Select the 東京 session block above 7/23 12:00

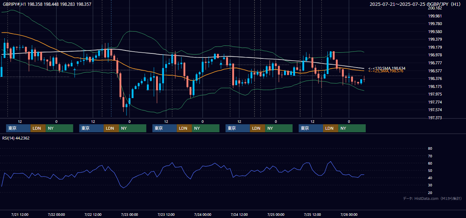click(164, 128)
